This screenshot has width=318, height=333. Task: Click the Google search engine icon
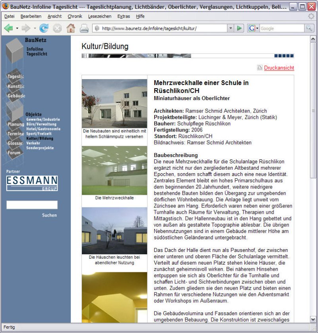pos(252,28)
